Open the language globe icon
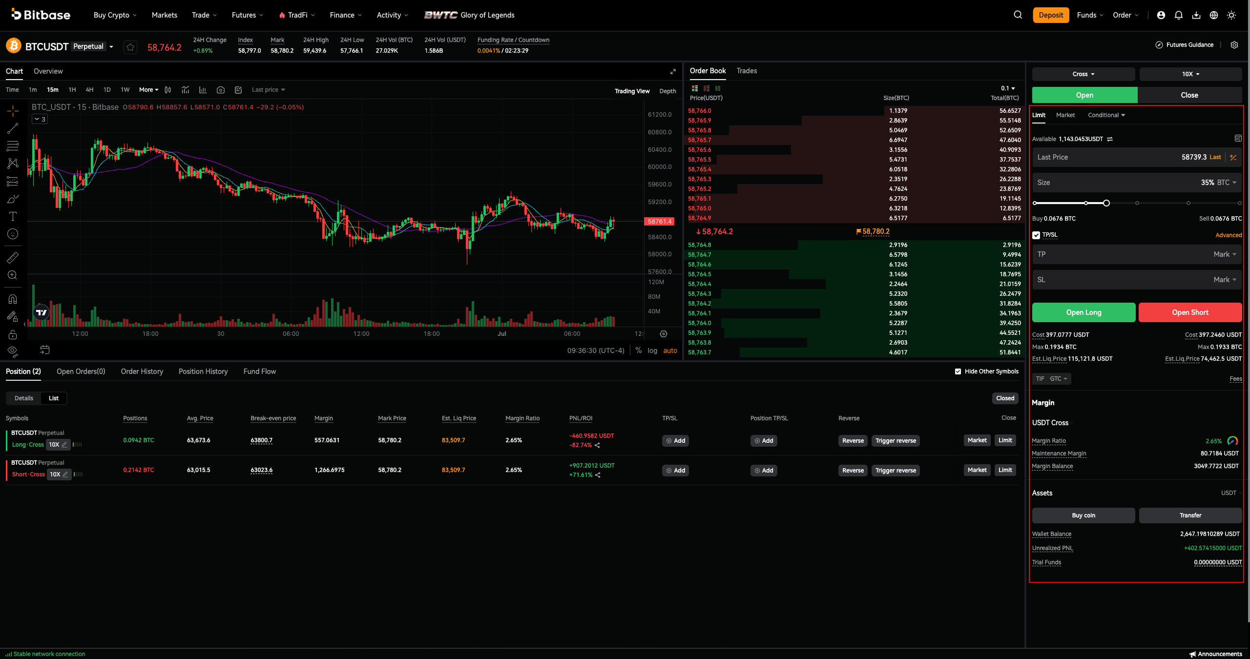This screenshot has width=1250, height=659. click(1214, 15)
